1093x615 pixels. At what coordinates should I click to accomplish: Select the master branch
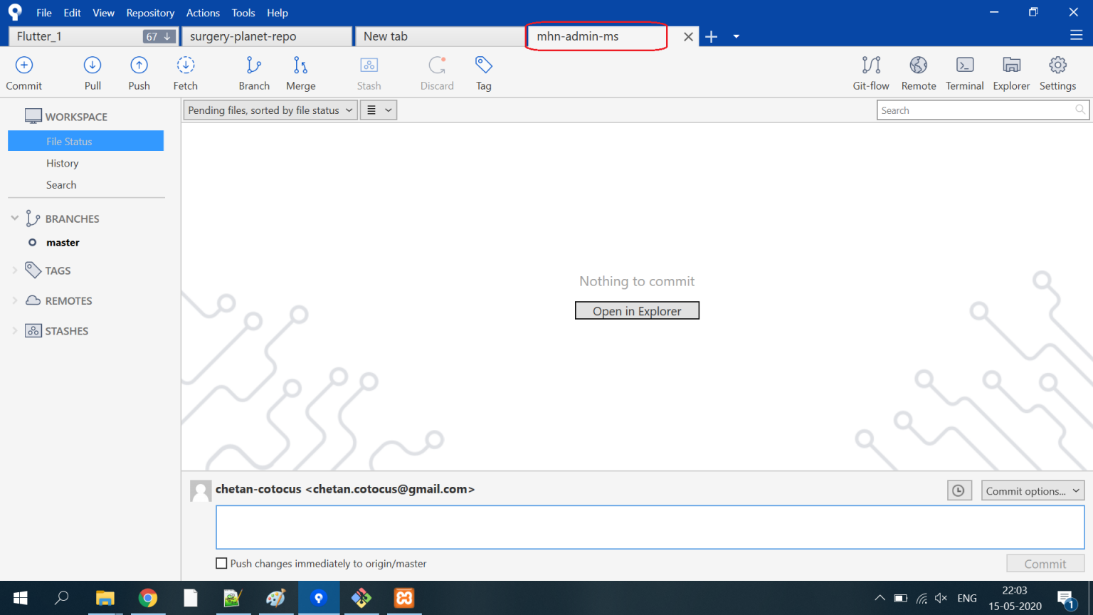point(63,242)
